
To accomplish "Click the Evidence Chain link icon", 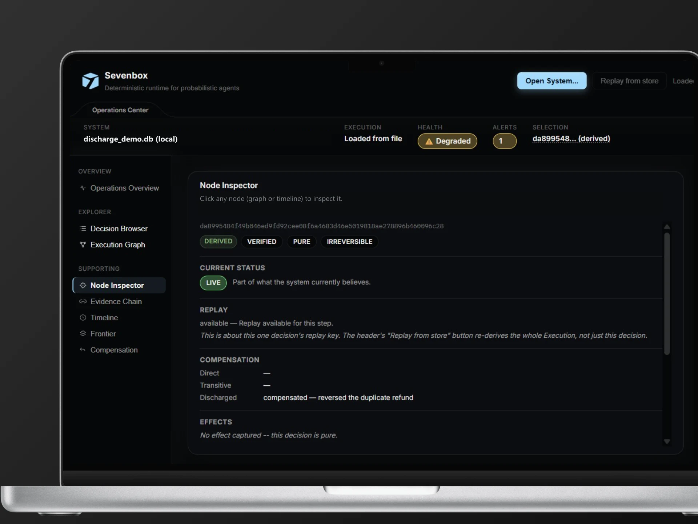I will click(83, 301).
